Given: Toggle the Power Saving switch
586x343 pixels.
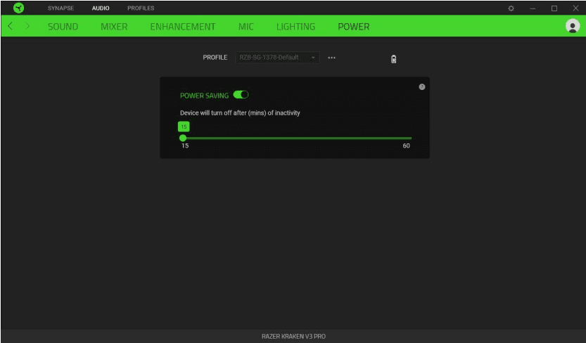Looking at the screenshot, I should tap(241, 95).
